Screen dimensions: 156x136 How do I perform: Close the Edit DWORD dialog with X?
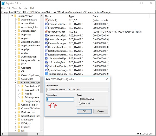click(x=107, y=79)
